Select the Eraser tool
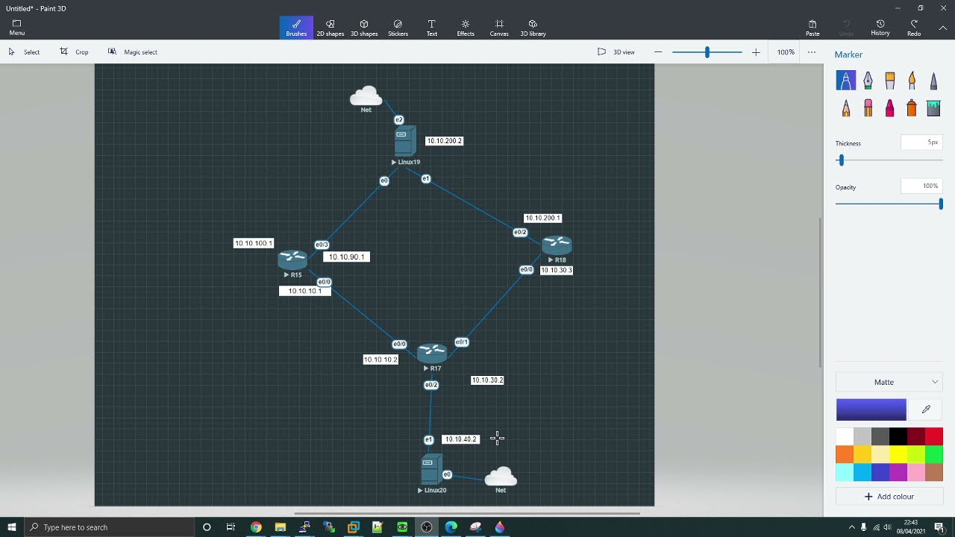 868,108
